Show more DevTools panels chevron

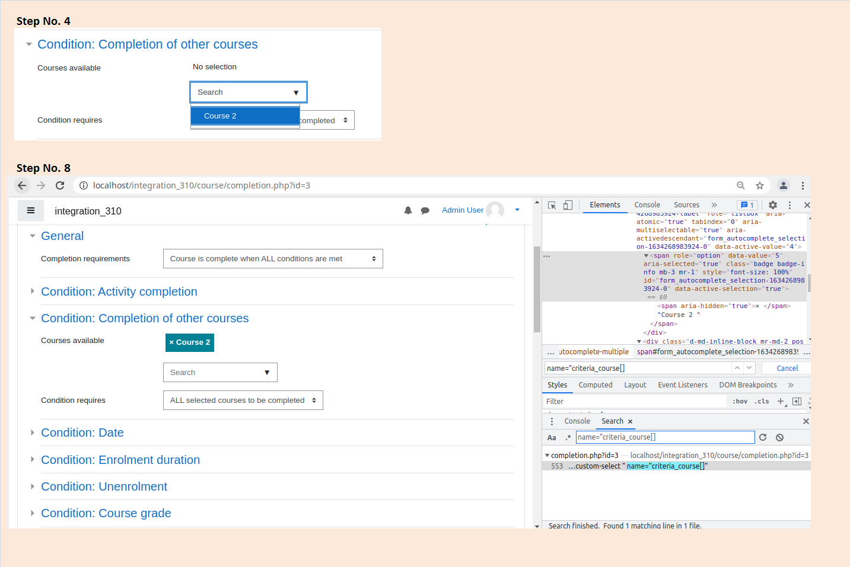[x=714, y=205]
